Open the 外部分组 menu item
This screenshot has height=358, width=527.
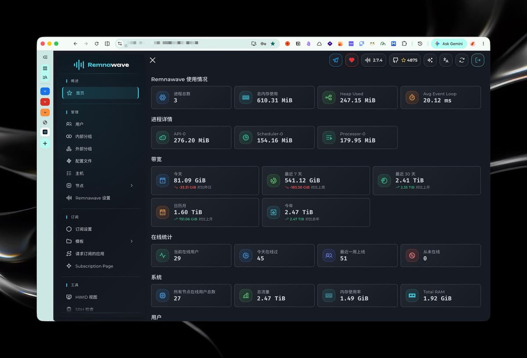101,149
